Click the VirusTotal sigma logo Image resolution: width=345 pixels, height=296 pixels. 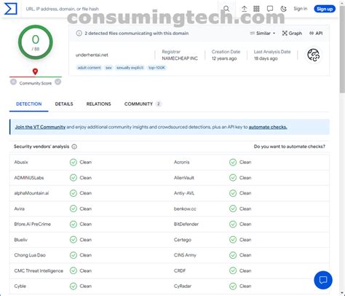(x=11, y=9)
